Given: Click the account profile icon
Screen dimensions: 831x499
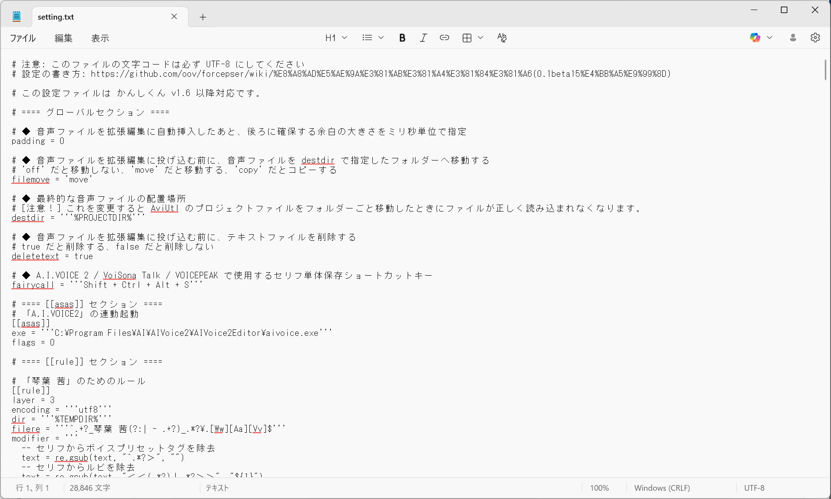Looking at the screenshot, I should pos(793,38).
